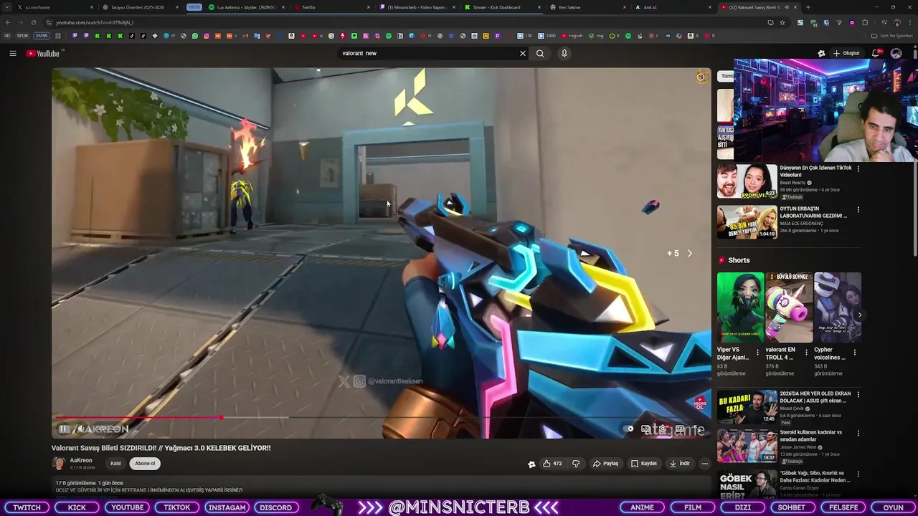Image resolution: width=918 pixels, height=516 pixels.
Task: Start voice search with the microphone
Action: pyautogui.click(x=564, y=53)
